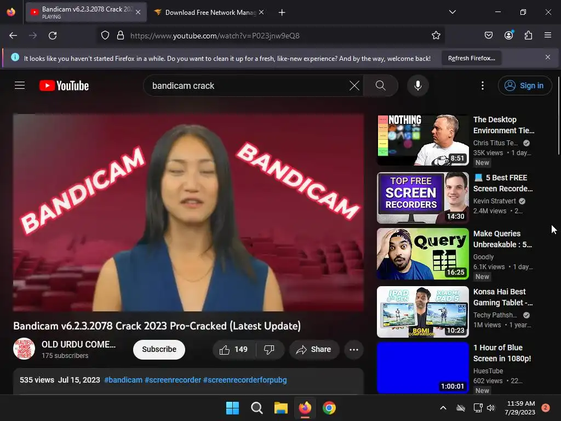
Task: Clear the bandicam crack search text
Action: click(354, 86)
